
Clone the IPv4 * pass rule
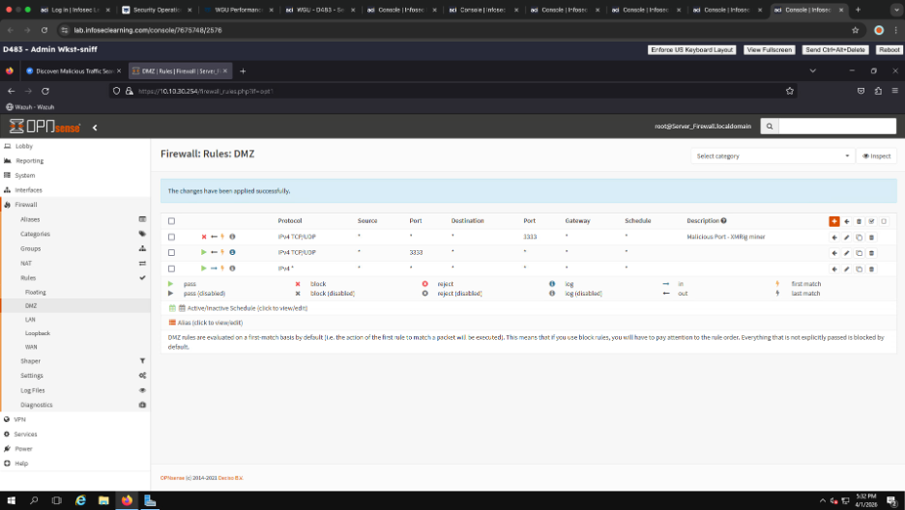(x=859, y=269)
